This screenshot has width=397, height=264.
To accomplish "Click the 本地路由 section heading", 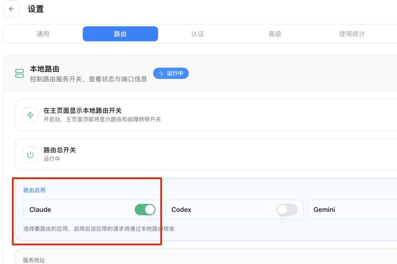I will [44, 69].
